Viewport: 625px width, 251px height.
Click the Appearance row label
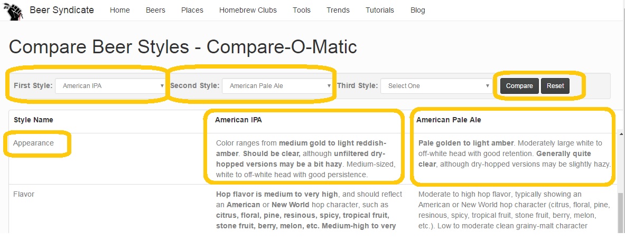click(33, 143)
